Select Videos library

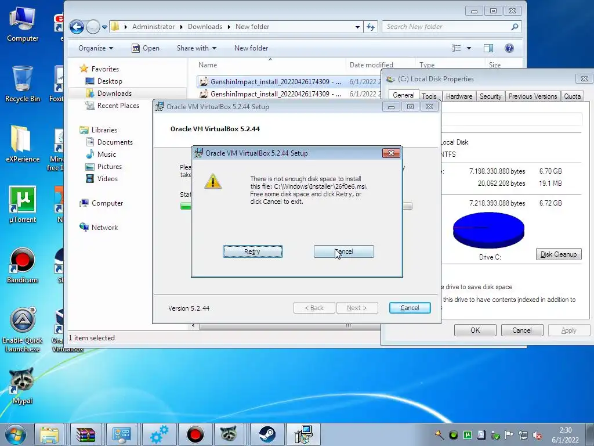pos(107,179)
